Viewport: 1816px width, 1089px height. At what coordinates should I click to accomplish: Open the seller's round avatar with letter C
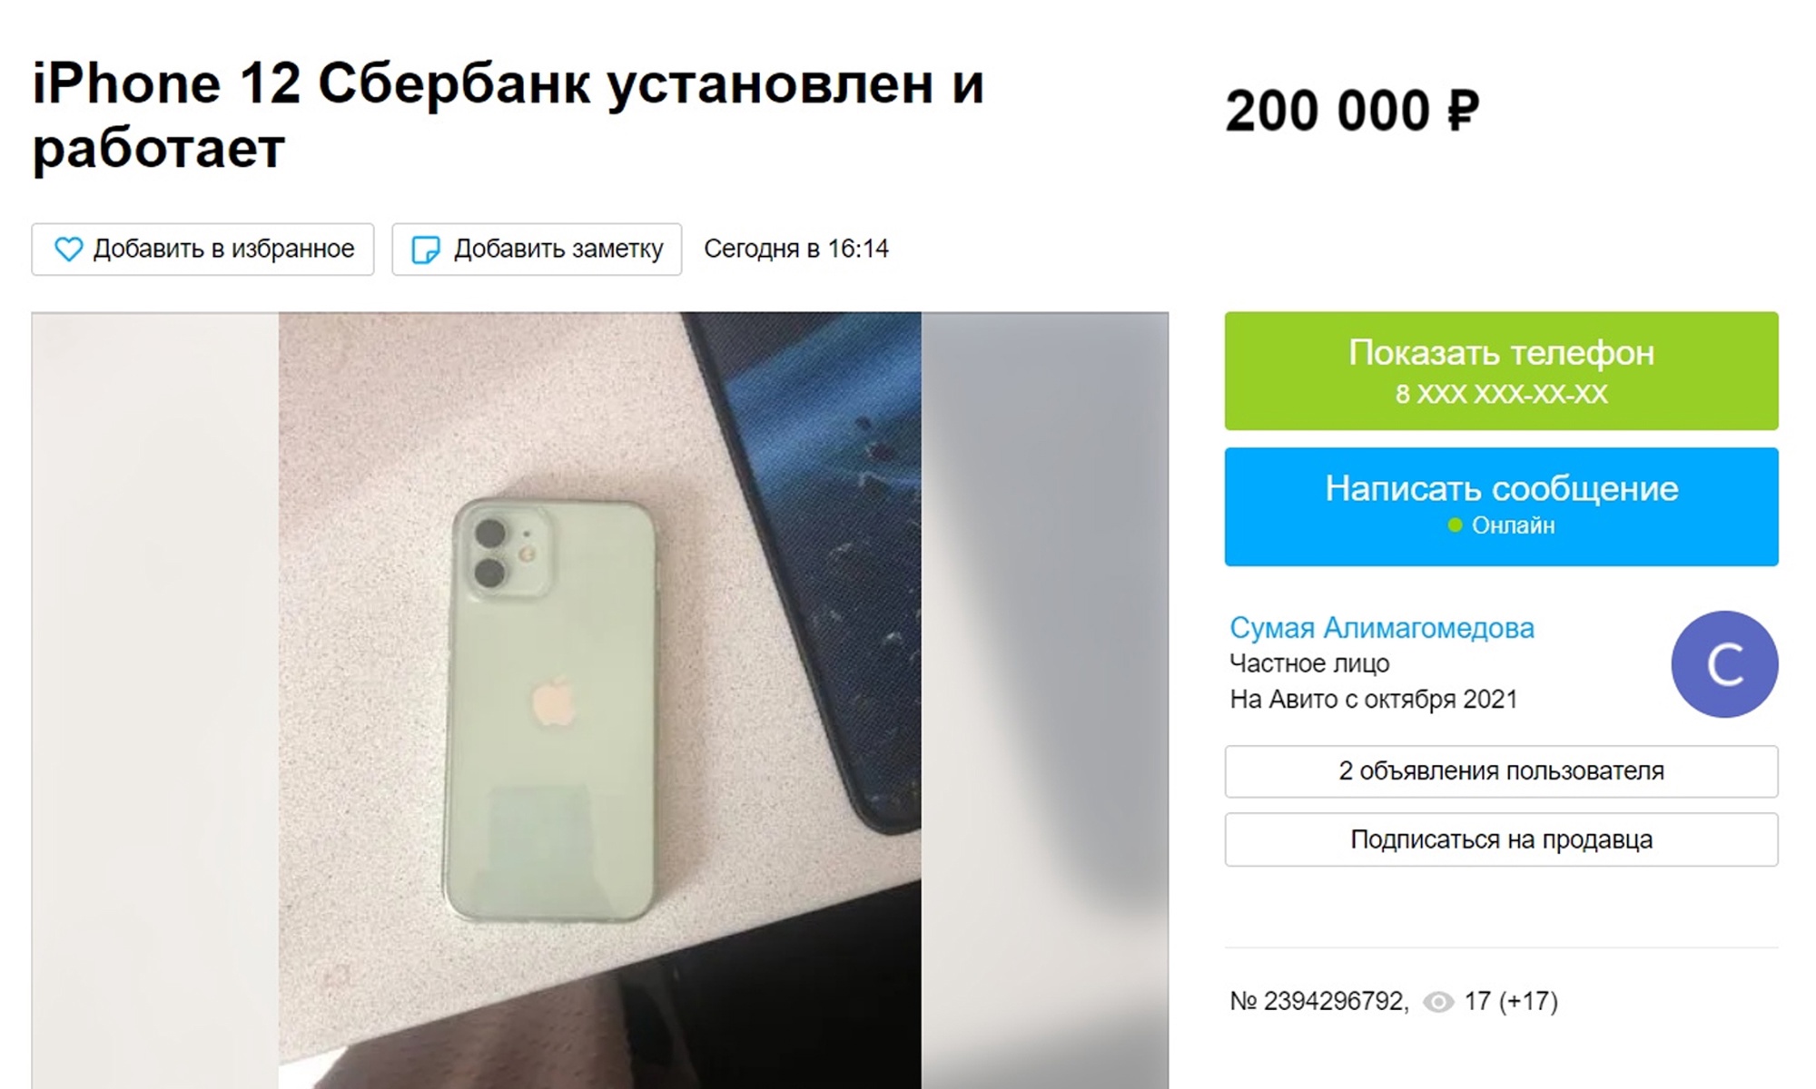click(x=1724, y=664)
